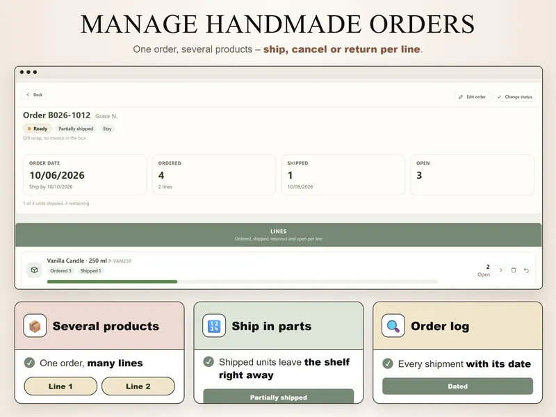The image size is (556, 417).
Task: Click the 1 of 4 units shipped summary
Action: coord(56,203)
